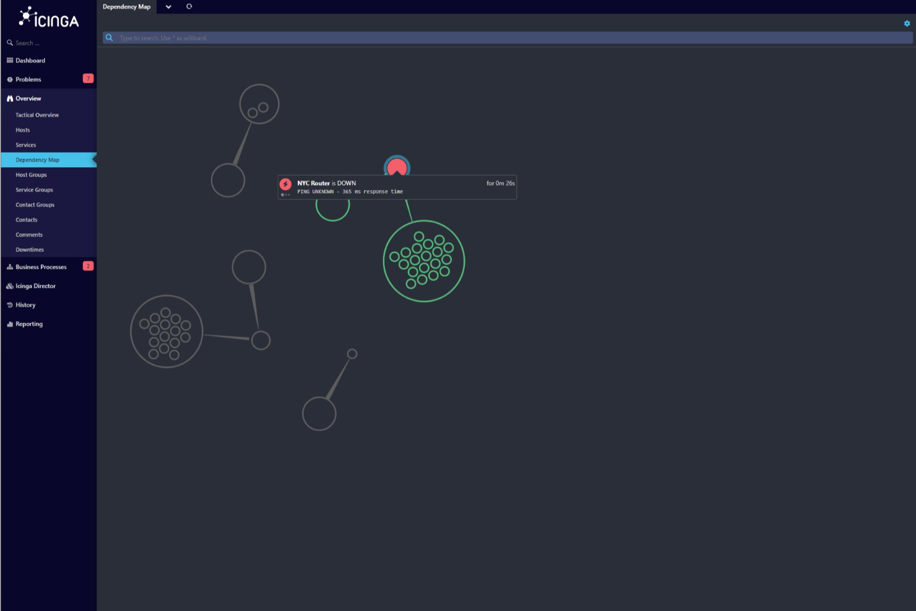Navigate to the Downtimes list
Image resolution: width=916 pixels, height=611 pixels.
click(x=30, y=249)
